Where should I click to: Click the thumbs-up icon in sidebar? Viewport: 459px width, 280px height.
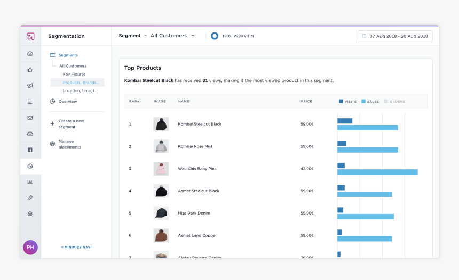tap(30, 70)
